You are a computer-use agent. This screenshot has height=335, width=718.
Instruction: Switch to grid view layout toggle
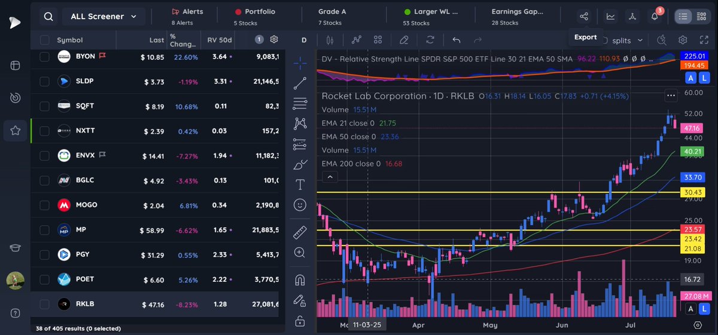pos(701,17)
